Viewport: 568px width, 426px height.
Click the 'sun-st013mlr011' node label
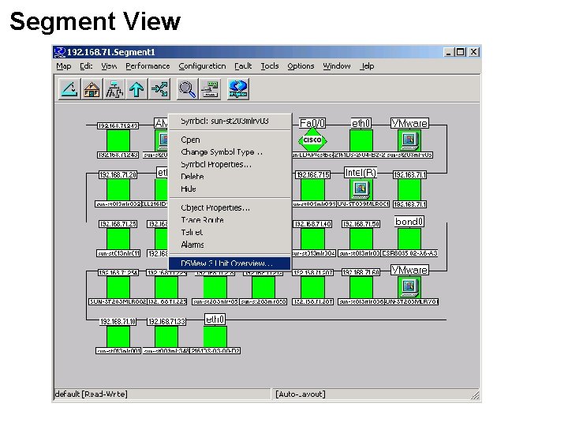coord(118,253)
